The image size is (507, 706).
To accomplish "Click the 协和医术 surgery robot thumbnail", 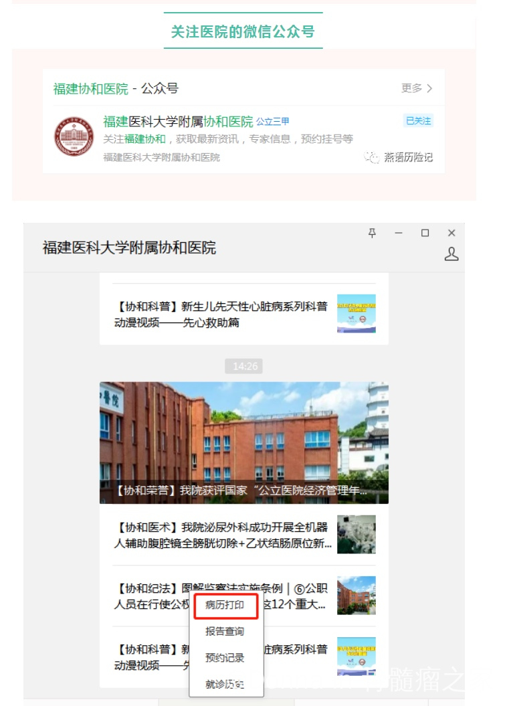I will tap(357, 535).
